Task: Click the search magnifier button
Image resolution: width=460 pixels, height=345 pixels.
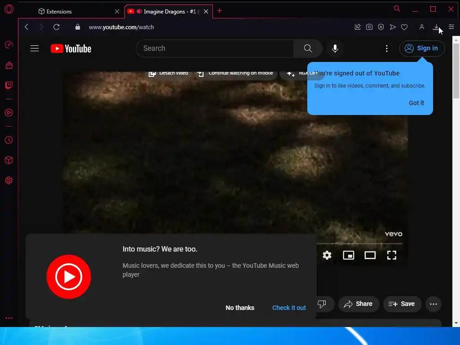Action: pyautogui.click(x=308, y=49)
